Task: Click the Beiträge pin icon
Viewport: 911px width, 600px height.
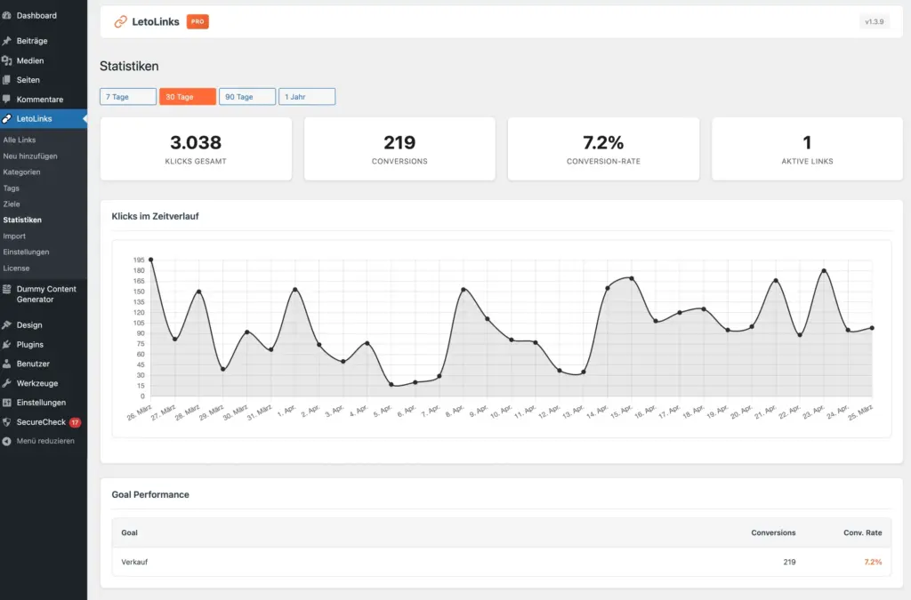Action: [x=7, y=41]
